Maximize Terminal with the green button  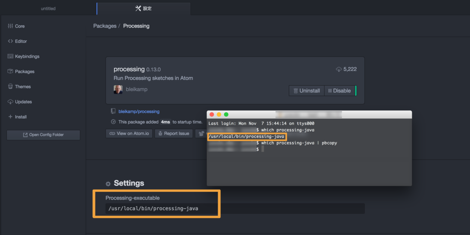pyautogui.click(x=226, y=114)
